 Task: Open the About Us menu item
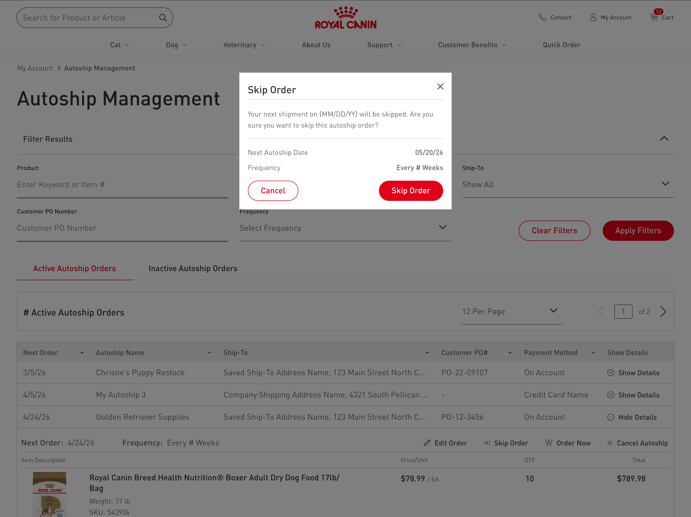(x=316, y=45)
